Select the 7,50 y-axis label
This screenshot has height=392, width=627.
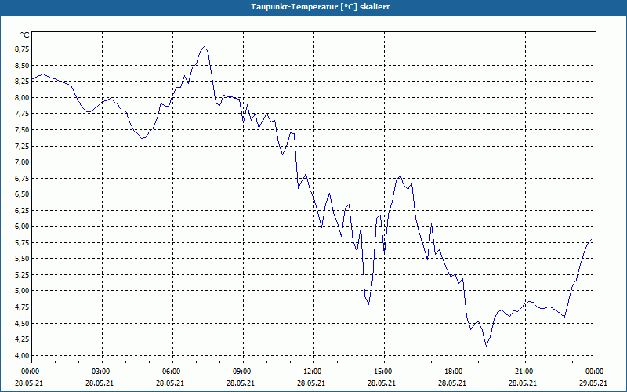[23, 129]
